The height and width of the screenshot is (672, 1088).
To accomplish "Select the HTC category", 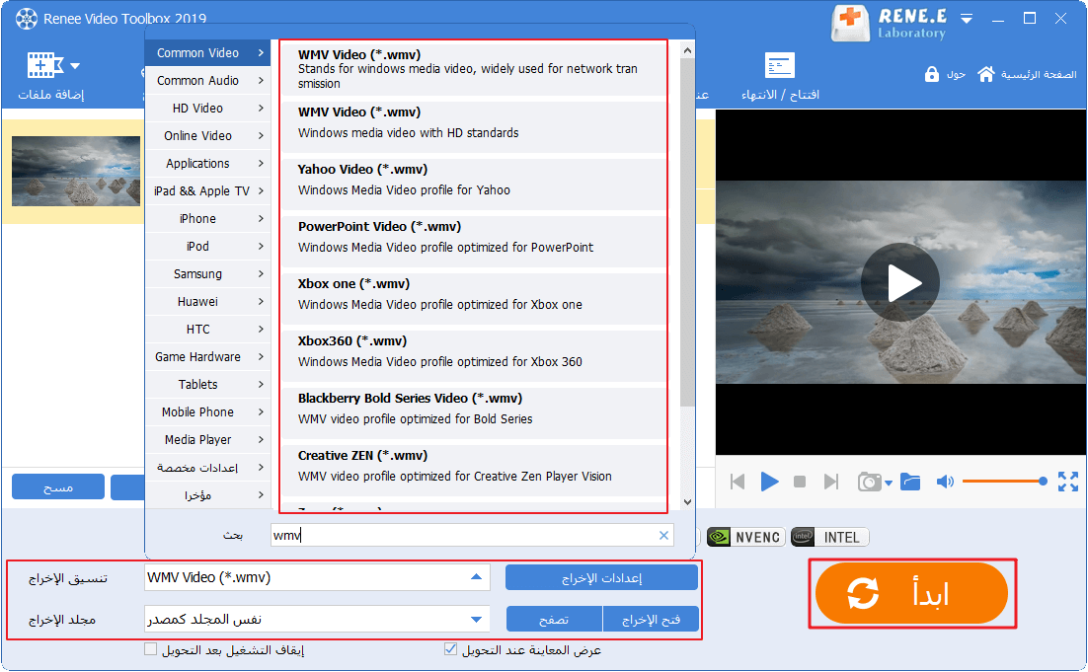I will point(207,330).
